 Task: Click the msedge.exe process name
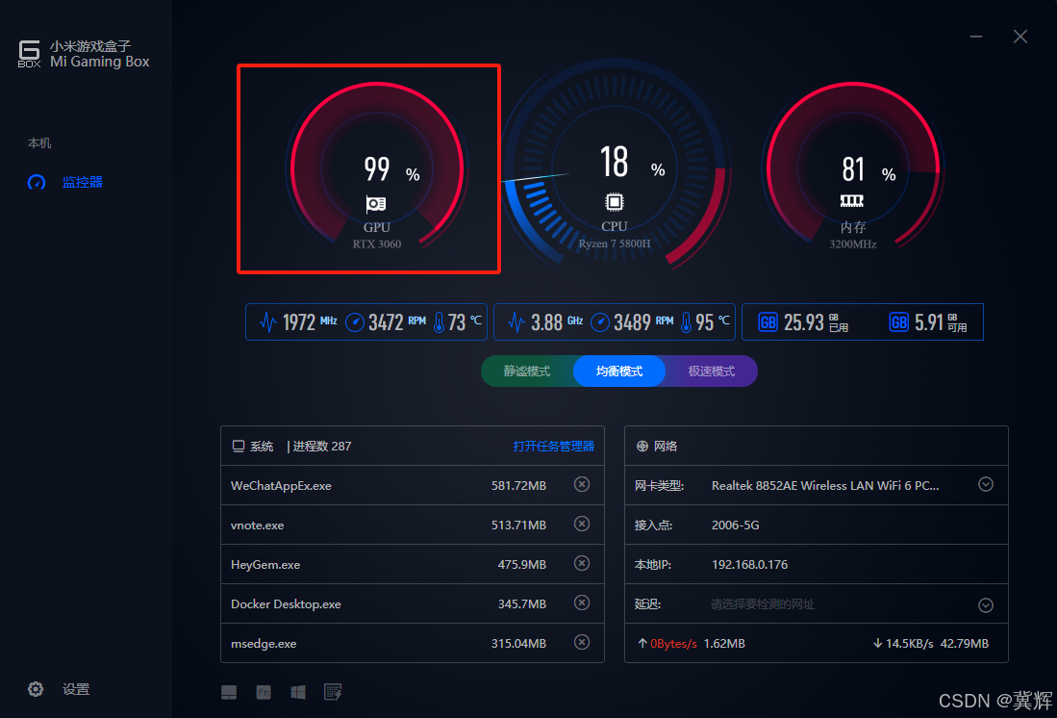tap(264, 644)
